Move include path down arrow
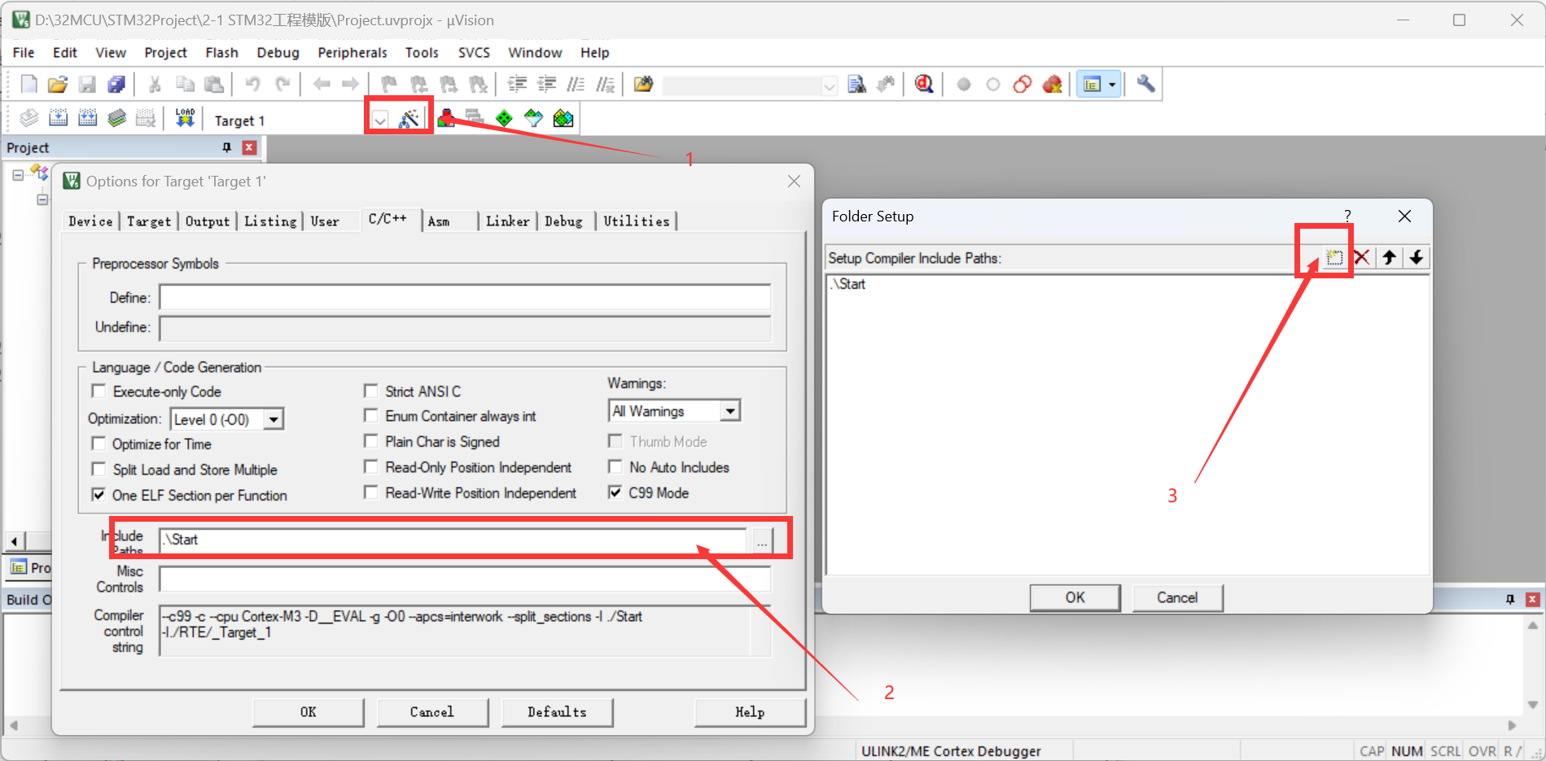 click(x=1417, y=258)
